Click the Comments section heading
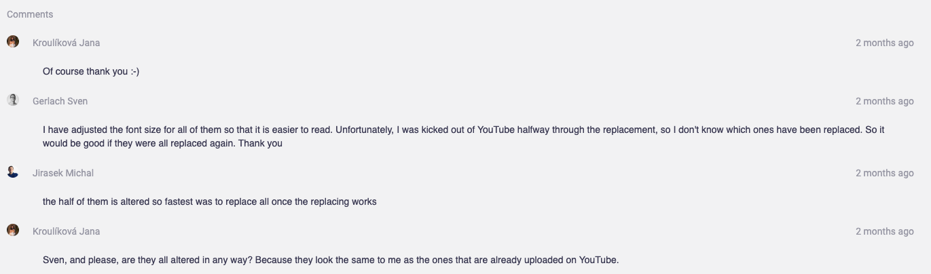Viewport: 931px width, 274px height. pyautogui.click(x=30, y=14)
